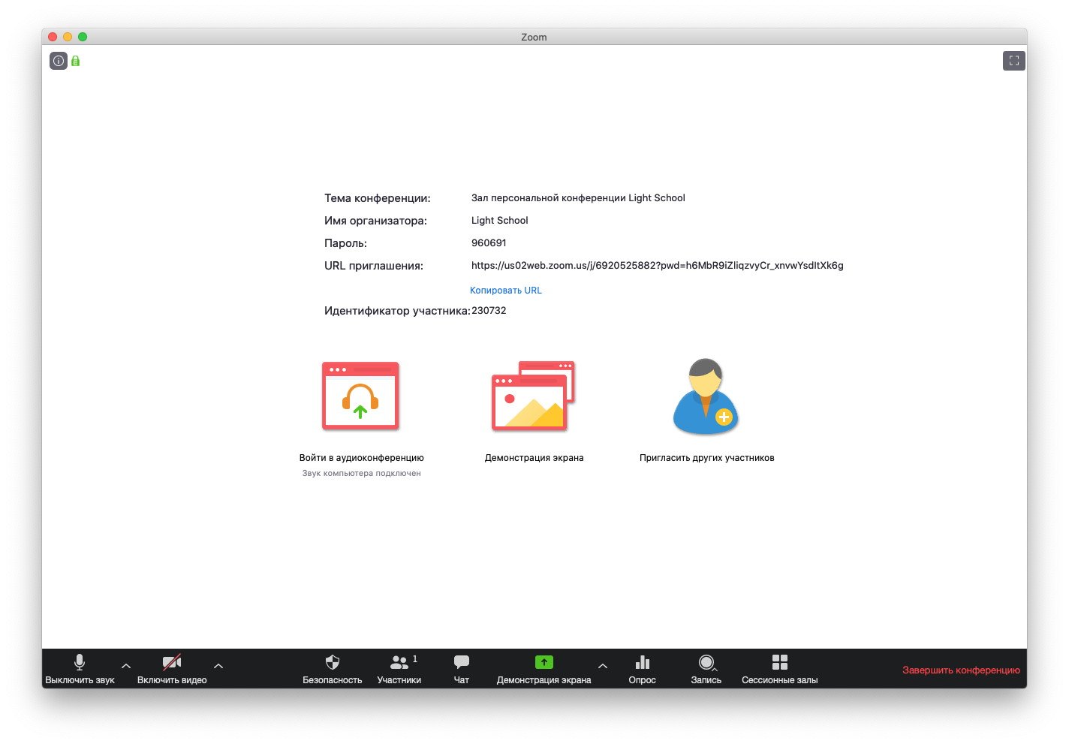
Task: Expand video options arrow next to camera
Action: 218,666
